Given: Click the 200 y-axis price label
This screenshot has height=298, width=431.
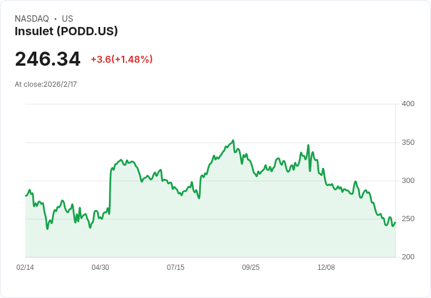Looking at the screenshot, I should tap(408, 257).
